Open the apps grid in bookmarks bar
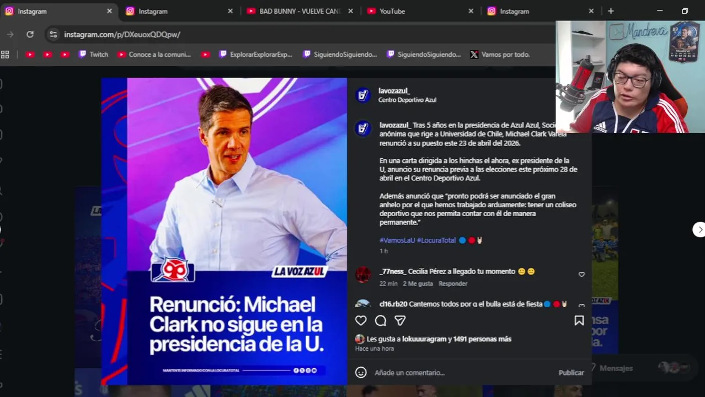The width and height of the screenshot is (705, 397). 5,54
